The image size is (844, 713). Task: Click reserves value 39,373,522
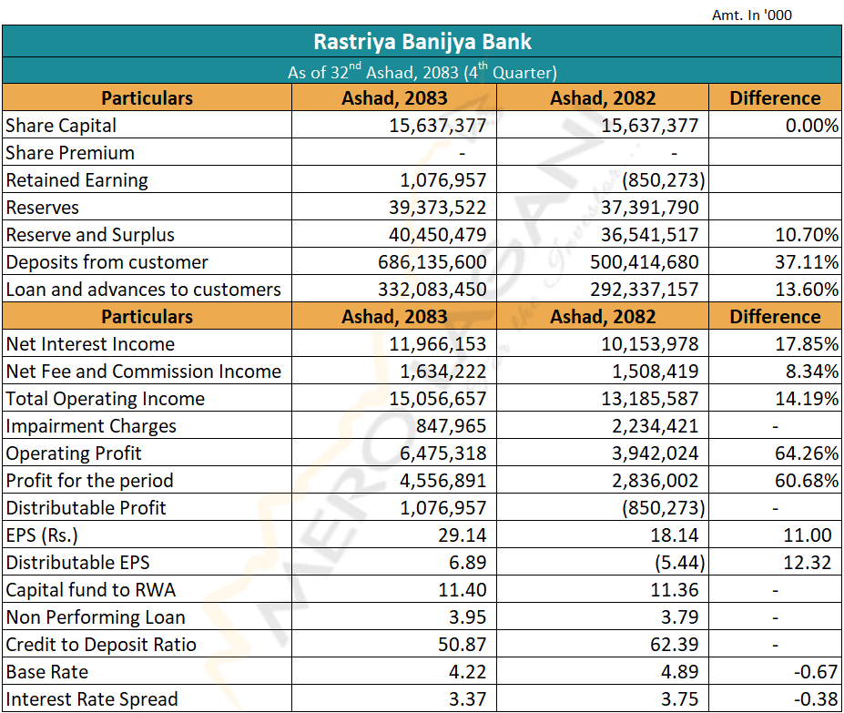tap(437, 208)
